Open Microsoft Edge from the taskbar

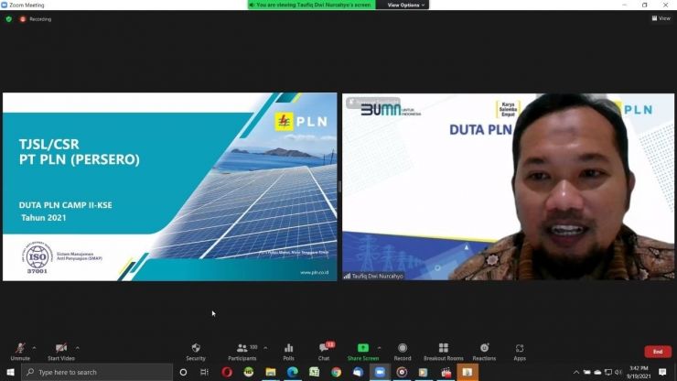(x=293, y=372)
